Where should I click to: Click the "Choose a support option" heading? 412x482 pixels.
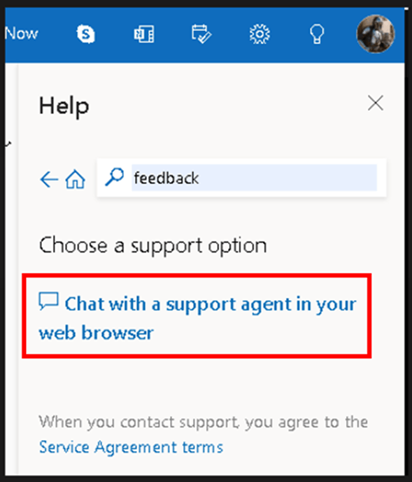[152, 246]
